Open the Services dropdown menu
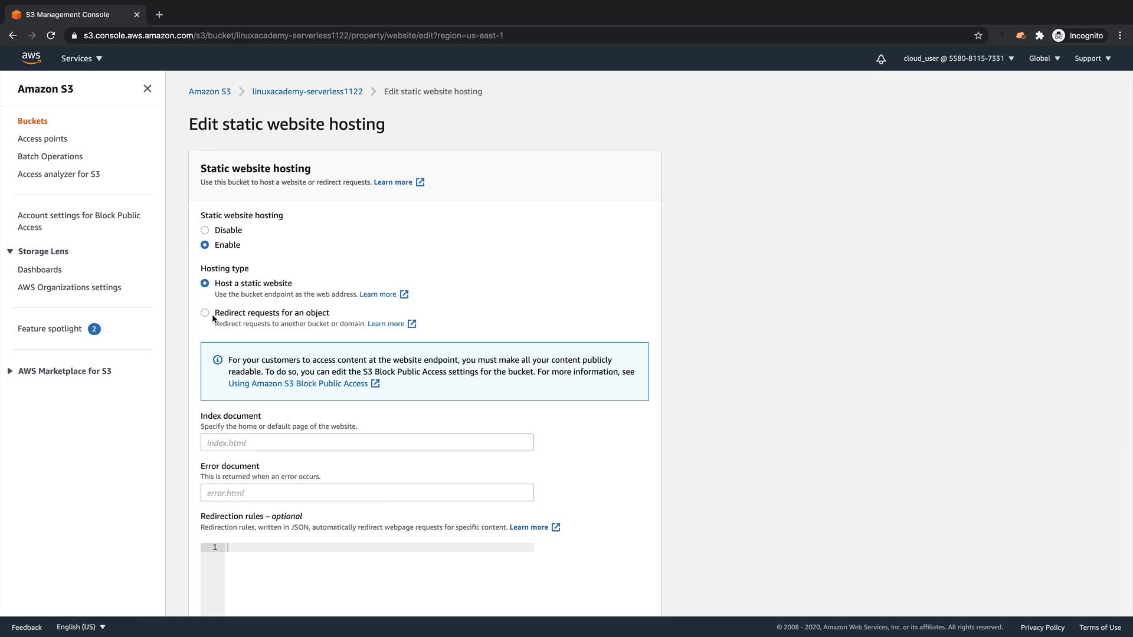Viewport: 1133px width, 637px height. [81, 58]
